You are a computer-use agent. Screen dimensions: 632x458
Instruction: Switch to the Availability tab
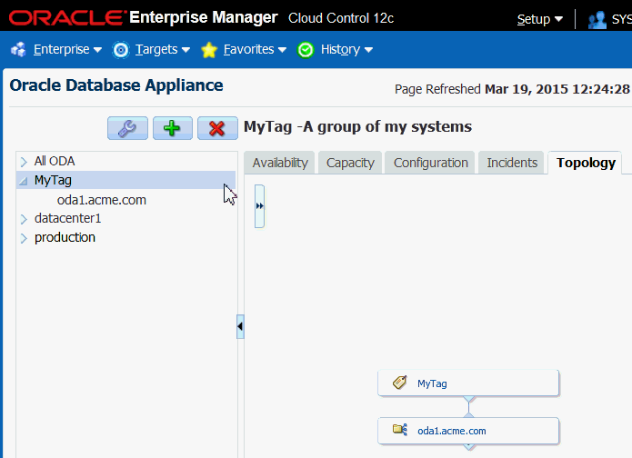tap(280, 163)
